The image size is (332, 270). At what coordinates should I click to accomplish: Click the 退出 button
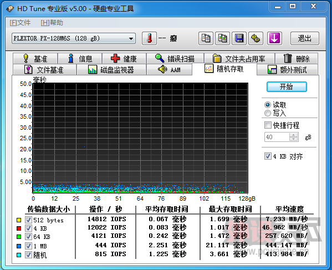[305, 38]
